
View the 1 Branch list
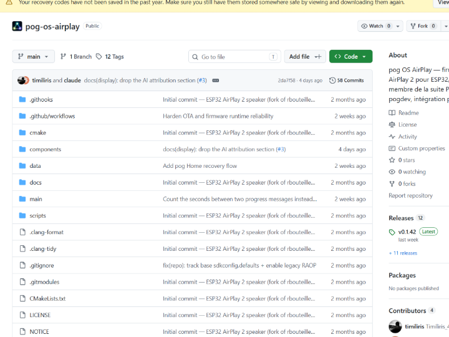point(76,56)
